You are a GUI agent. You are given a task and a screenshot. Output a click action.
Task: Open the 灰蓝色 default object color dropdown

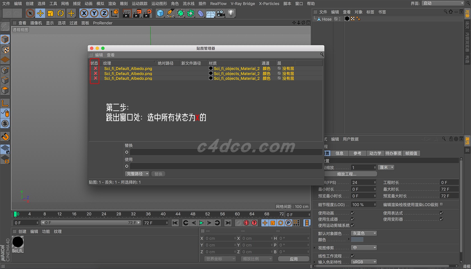tap(364, 233)
